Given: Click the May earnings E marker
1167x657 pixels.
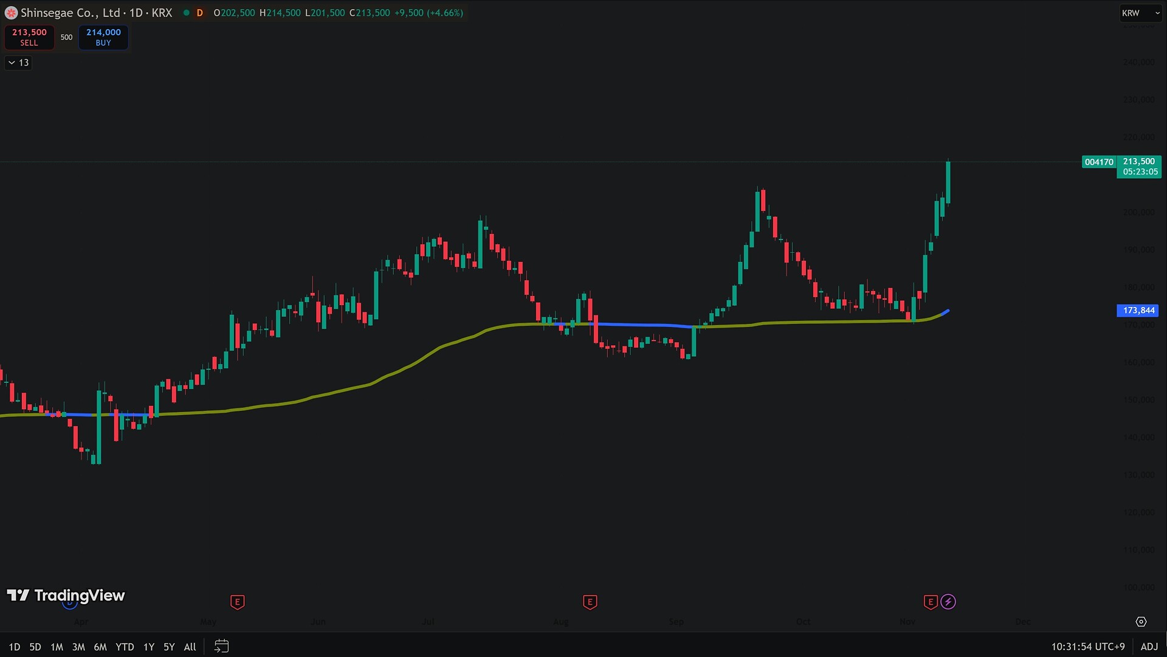Looking at the screenshot, I should coord(238,602).
